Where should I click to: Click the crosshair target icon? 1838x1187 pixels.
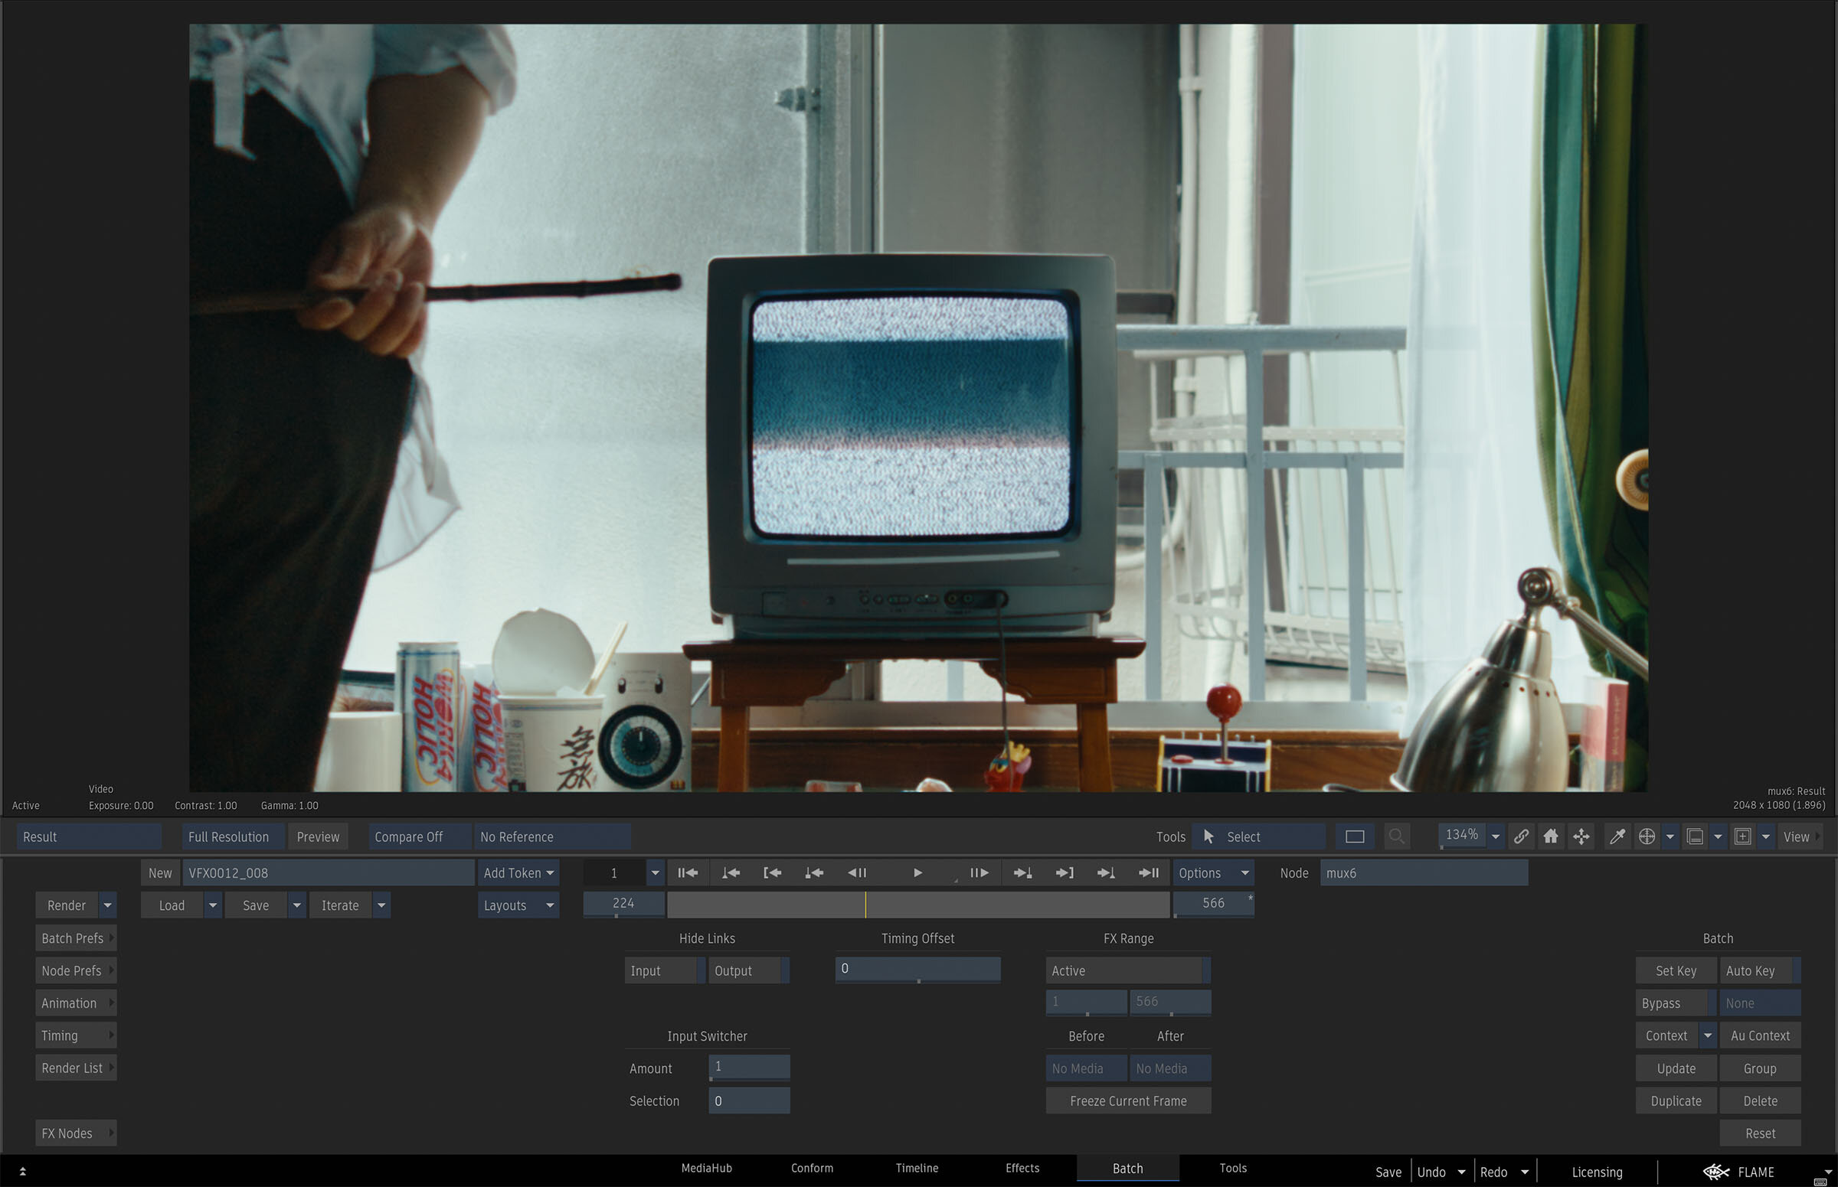pos(1647,836)
